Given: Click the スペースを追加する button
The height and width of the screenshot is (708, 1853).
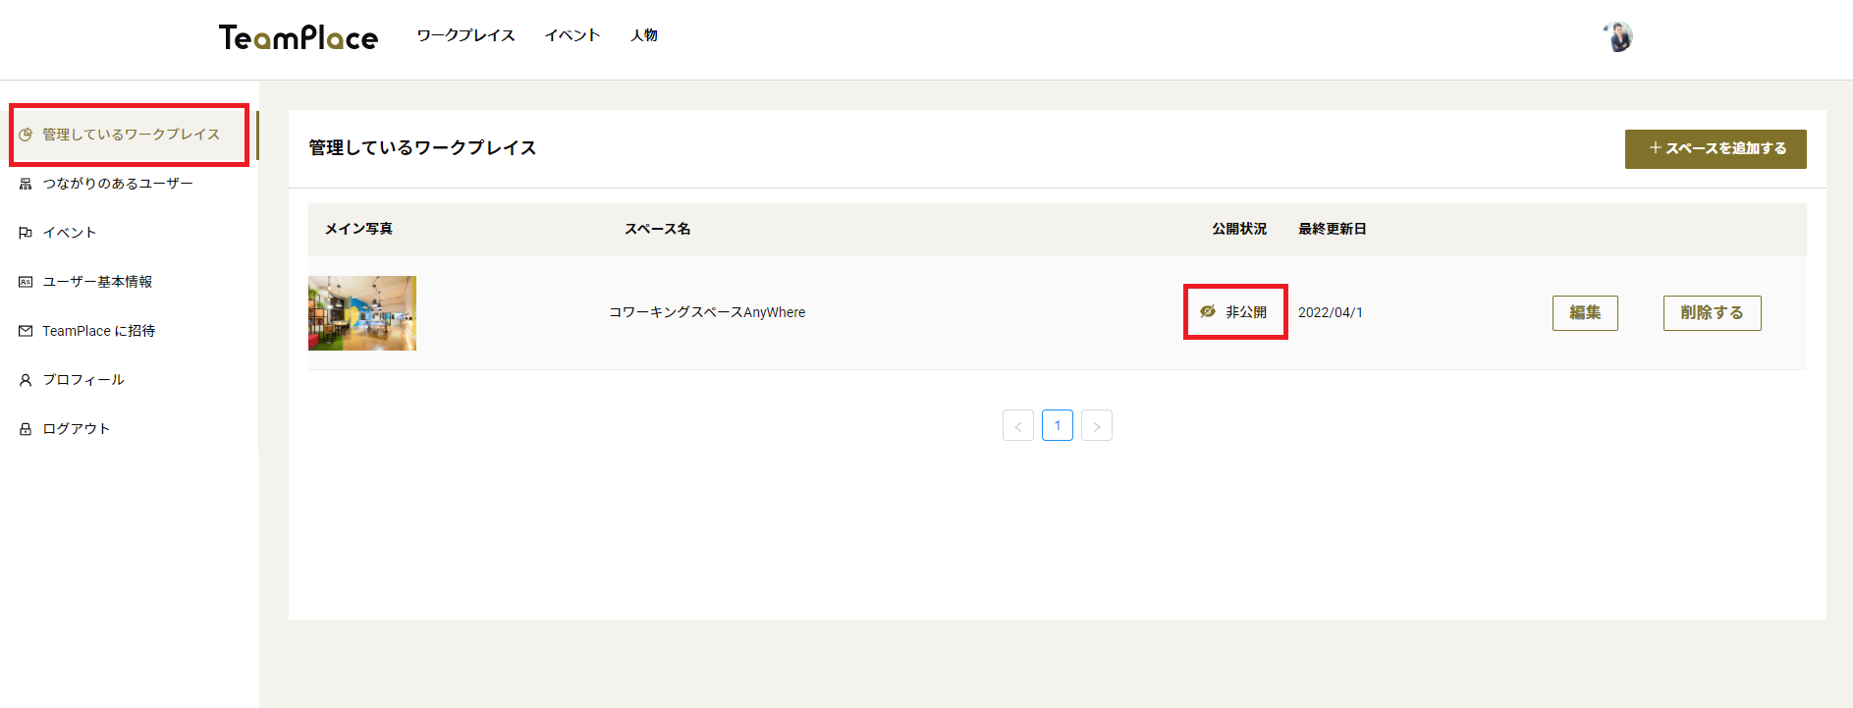Looking at the screenshot, I should point(1715,148).
